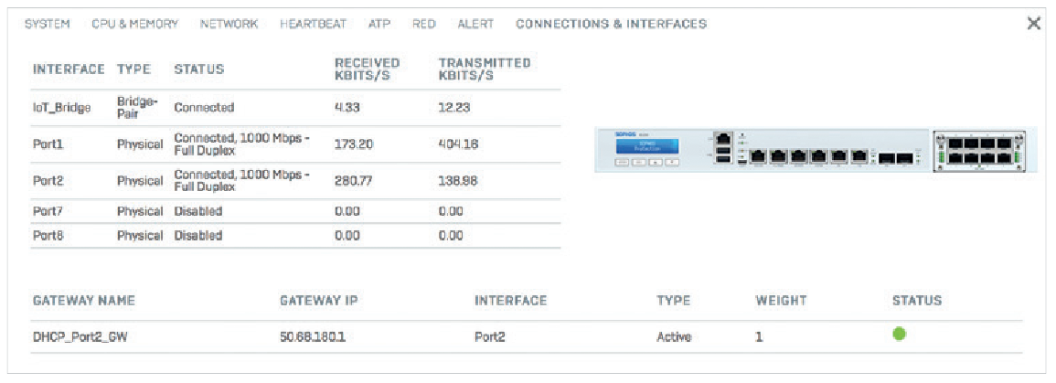Switch to the SYSTEM tab
The width and height of the screenshot is (1056, 383).
click(48, 25)
